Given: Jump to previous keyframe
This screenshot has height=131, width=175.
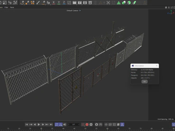Looking at the screenshot, I should [x=31, y=124].
